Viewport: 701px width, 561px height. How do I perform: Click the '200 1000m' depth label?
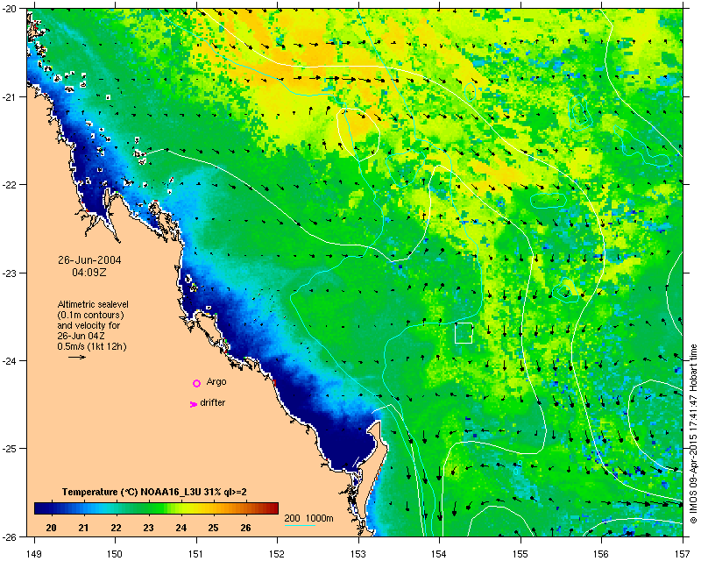(309, 519)
